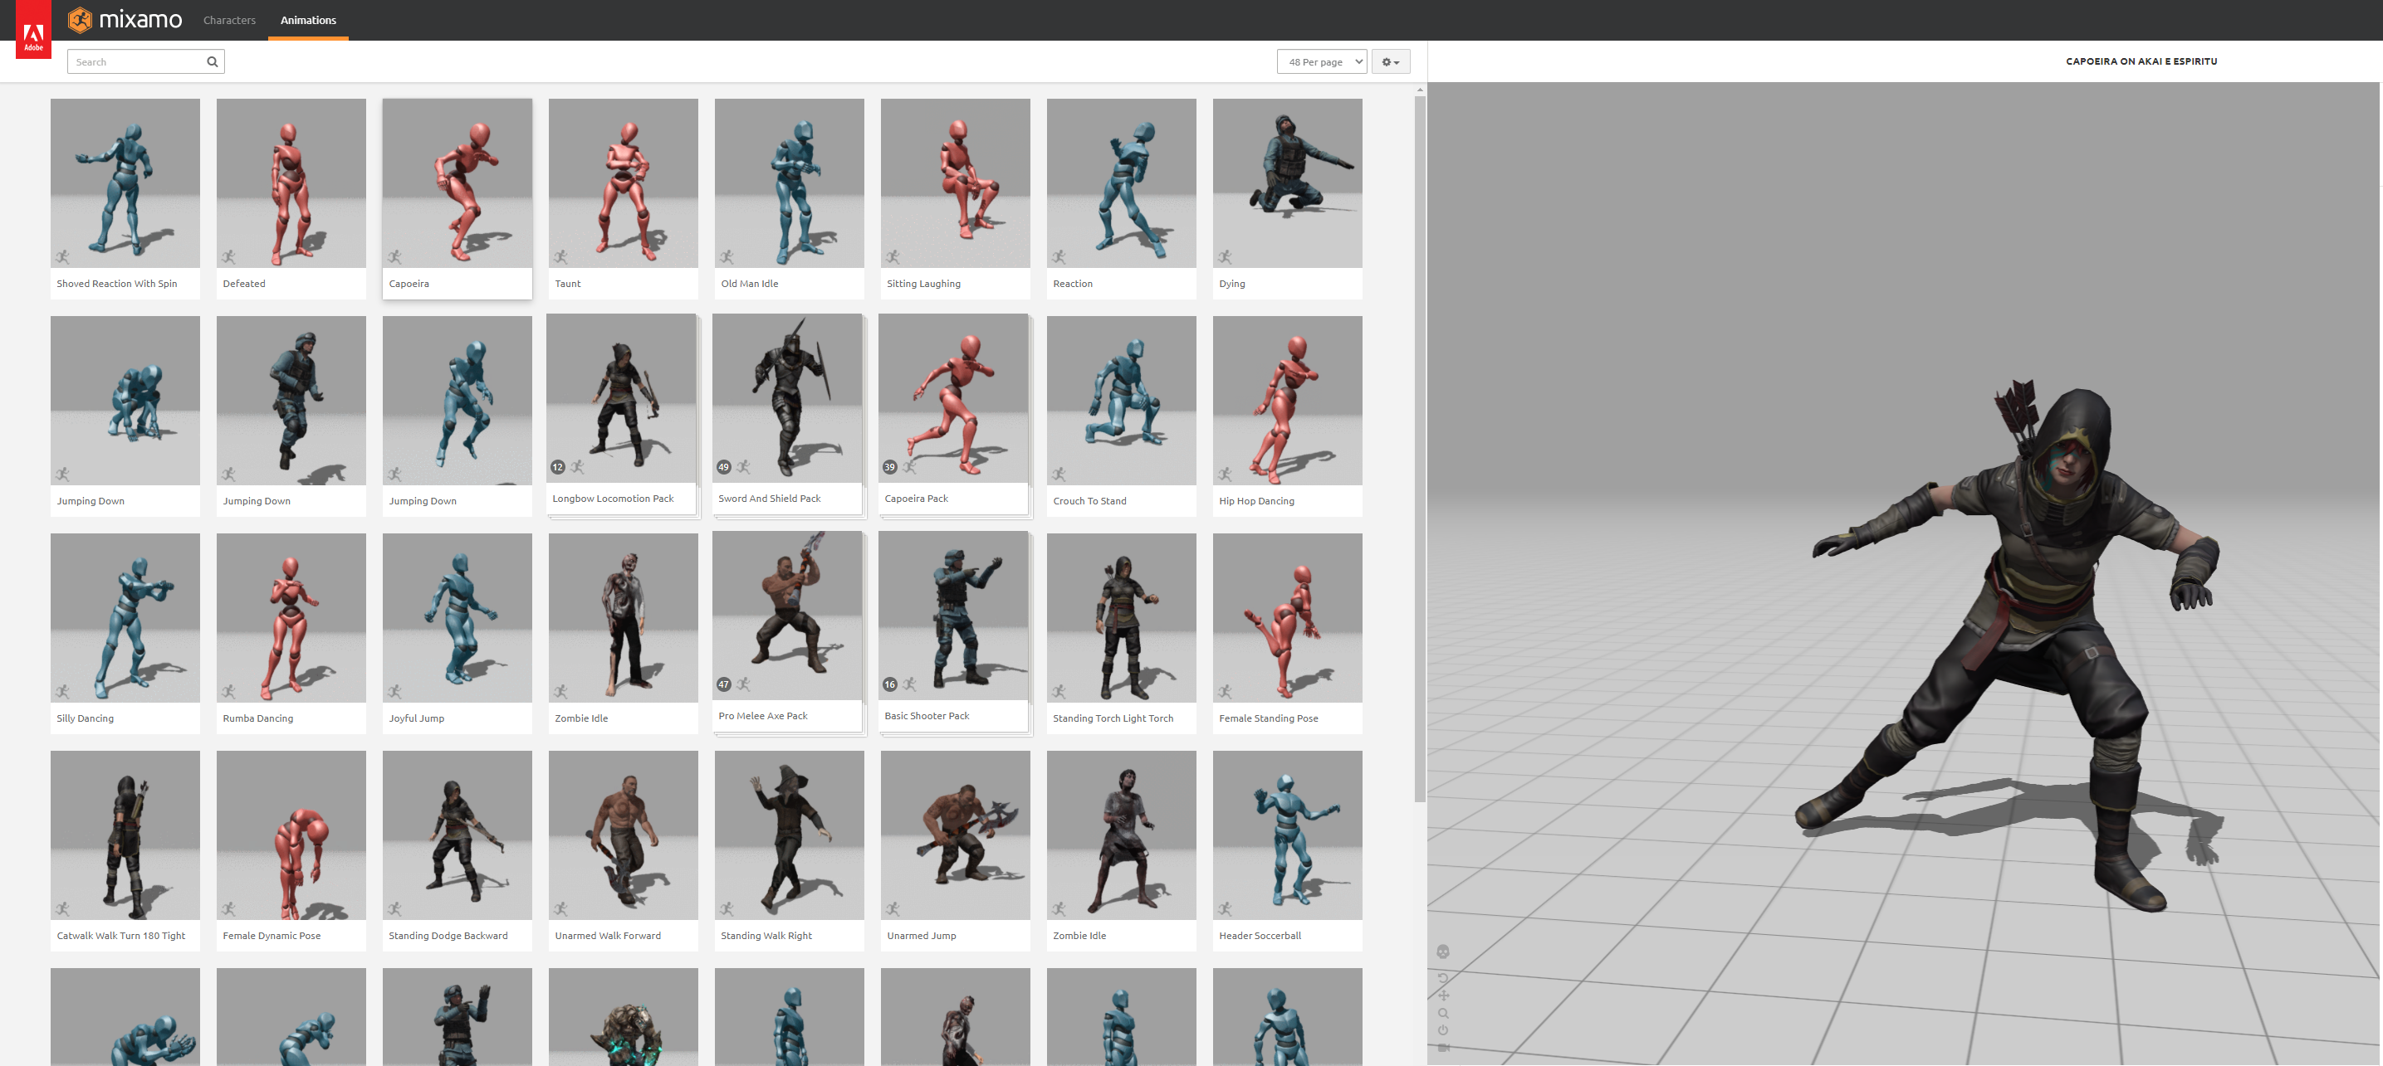2383x1066 pixels.
Task: Switch to the Characters tab
Action: [x=229, y=21]
